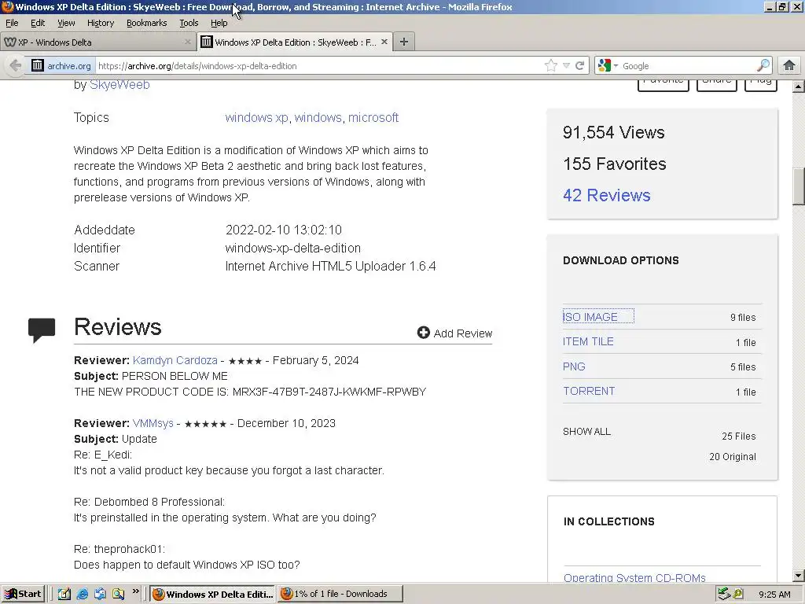
Task: Open the 'microsoft' topic link
Action: click(373, 118)
